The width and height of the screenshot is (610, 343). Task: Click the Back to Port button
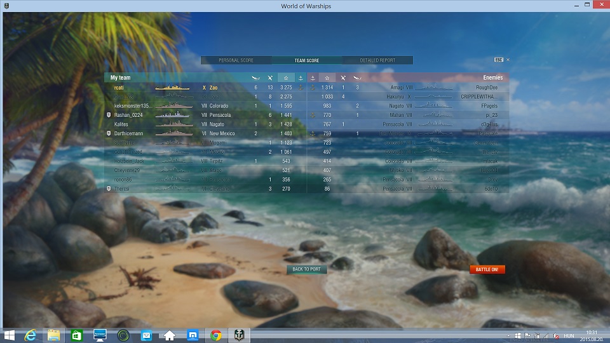[306, 269]
